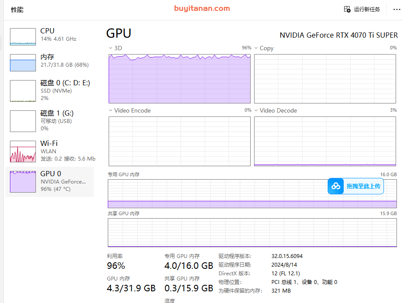
Task: Change the Video Encode graph engine
Action: click(x=111, y=110)
